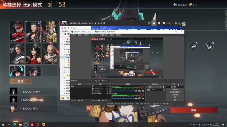Image resolution: width=227 pixels, height=127 pixels.
Task: Move scene up with the arrow in OBS Scenes panel
Action: (x=79, y=100)
